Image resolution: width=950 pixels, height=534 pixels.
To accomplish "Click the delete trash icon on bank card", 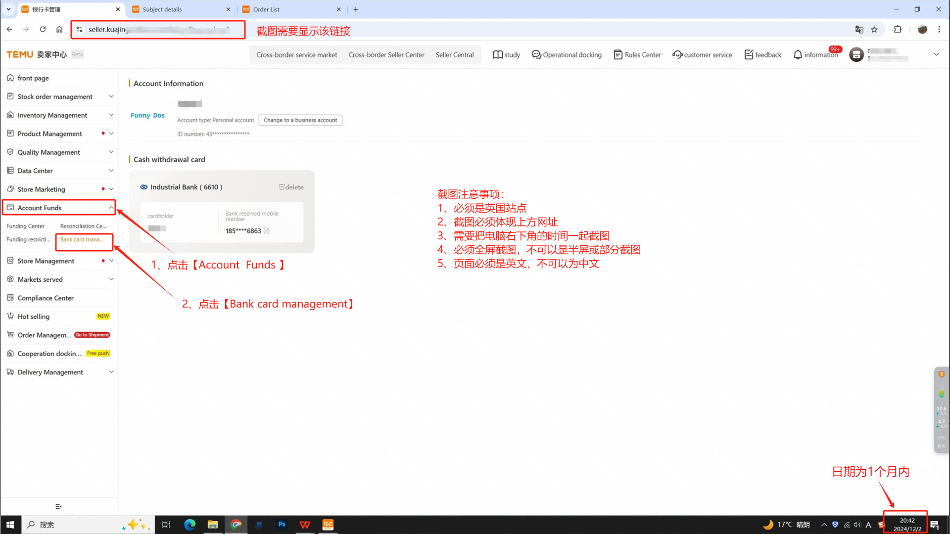I will pos(282,187).
